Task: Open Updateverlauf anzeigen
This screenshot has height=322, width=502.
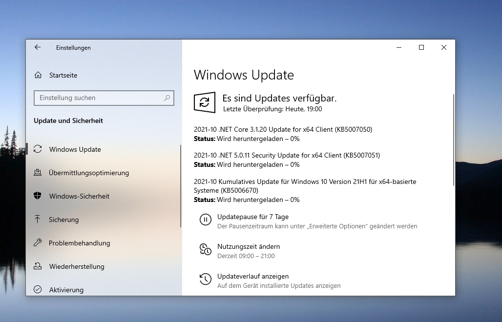Action: click(x=253, y=276)
